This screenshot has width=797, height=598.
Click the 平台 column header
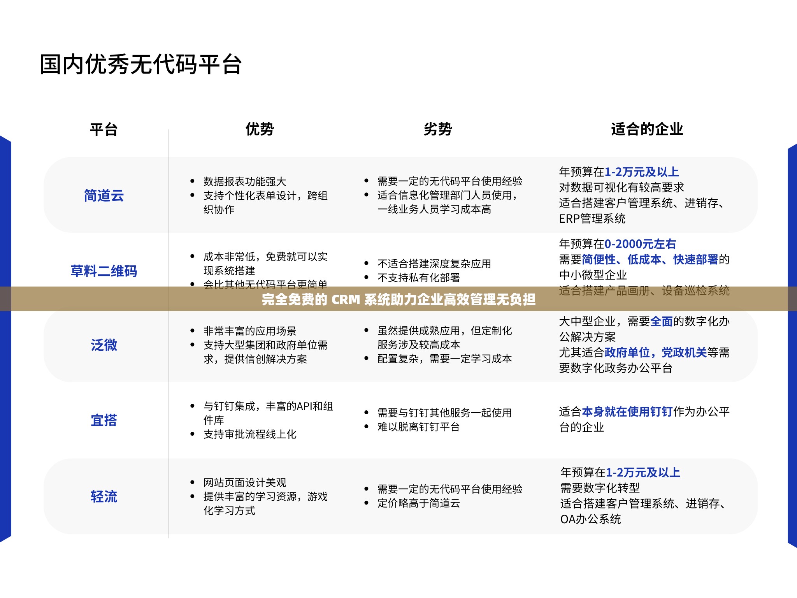(104, 130)
